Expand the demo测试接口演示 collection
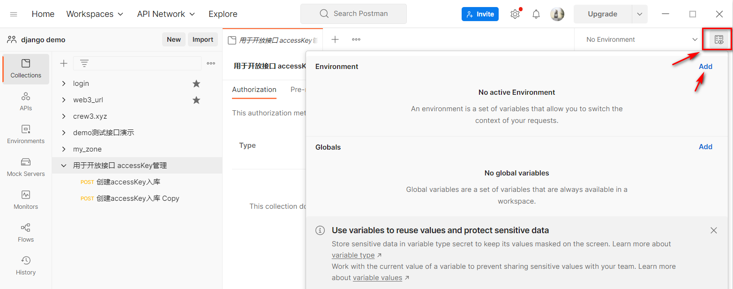This screenshot has height=289, width=733. (64, 133)
